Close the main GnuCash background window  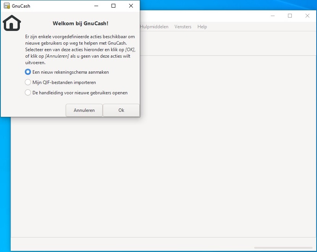pos(307,16)
